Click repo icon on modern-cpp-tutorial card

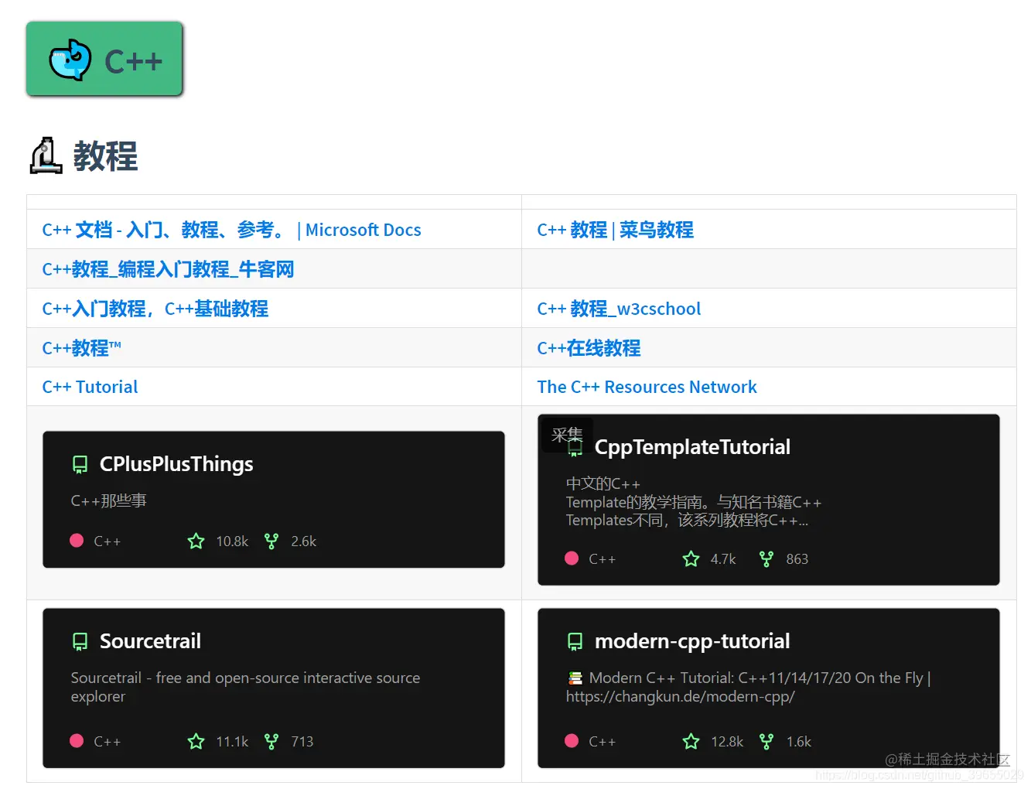pos(575,641)
